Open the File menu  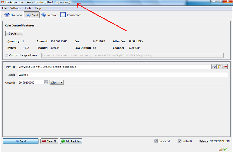(4, 8)
